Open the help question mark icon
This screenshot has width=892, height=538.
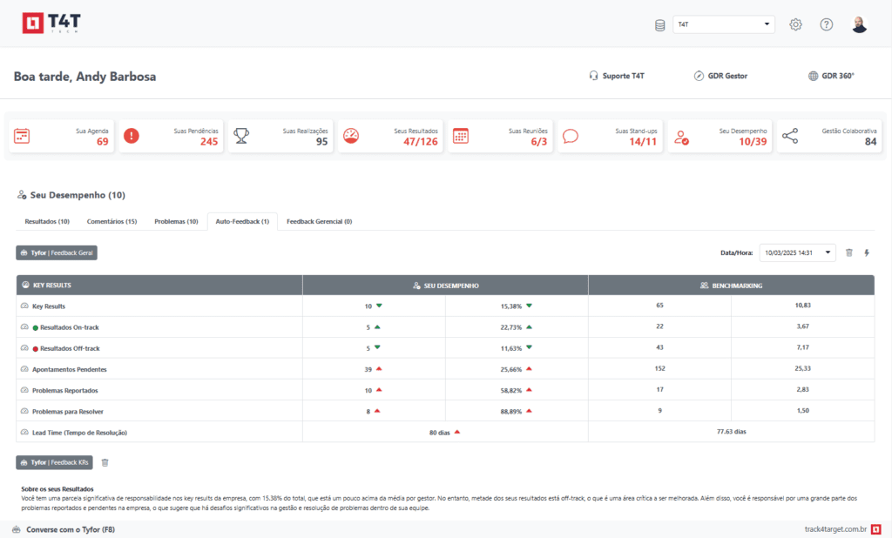tap(826, 24)
